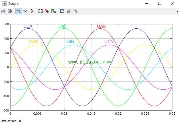
Task: Toggle the axes selection lock icon
Action: [69, 11]
